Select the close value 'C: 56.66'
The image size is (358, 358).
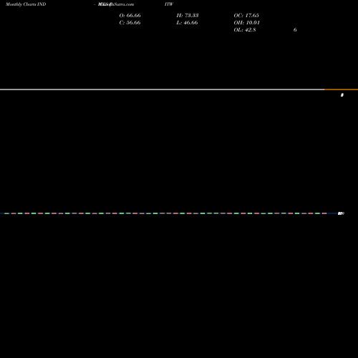[x=130, y=22]
